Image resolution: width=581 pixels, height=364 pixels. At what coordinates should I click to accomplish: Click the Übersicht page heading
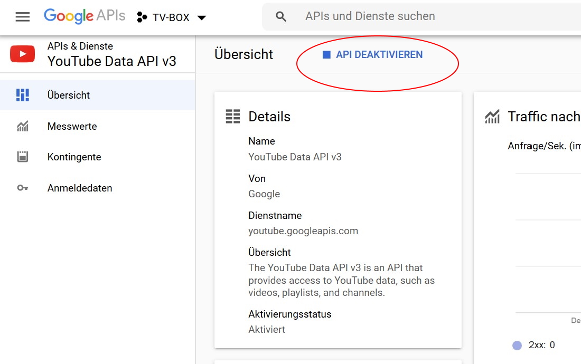point(244,54)
